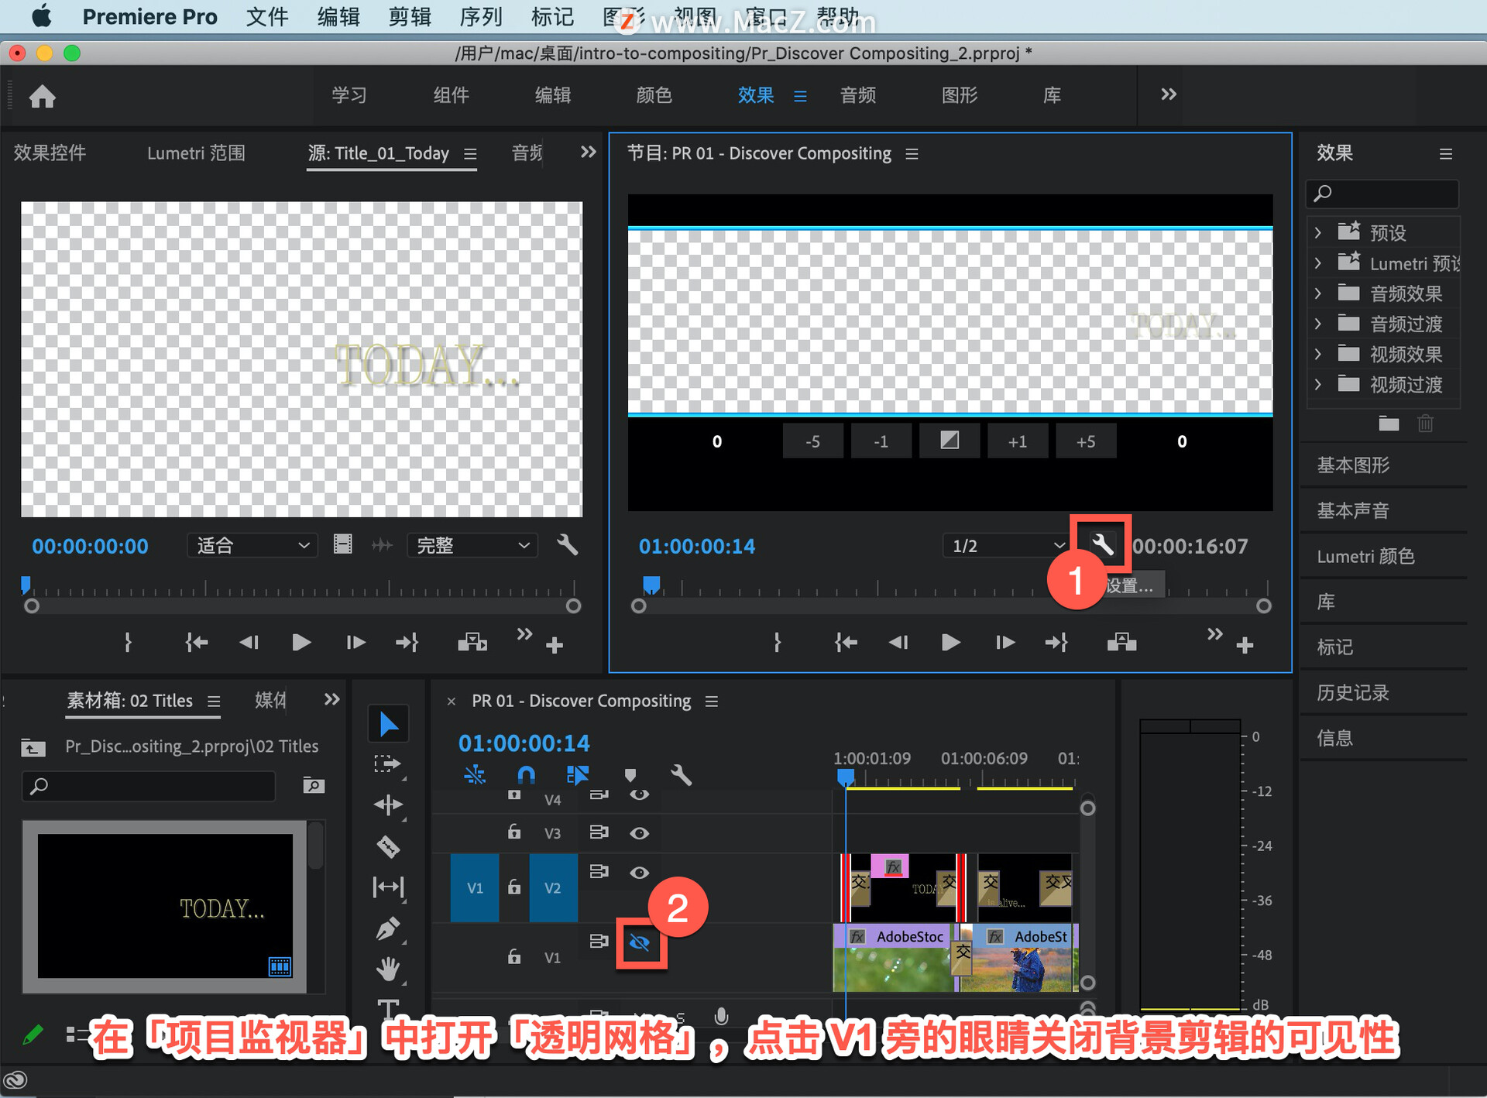The width and height of the screenshot is (1487, 1098).
Task: Click the green pencil write toggle
Action: click(x=33, y=1034)
